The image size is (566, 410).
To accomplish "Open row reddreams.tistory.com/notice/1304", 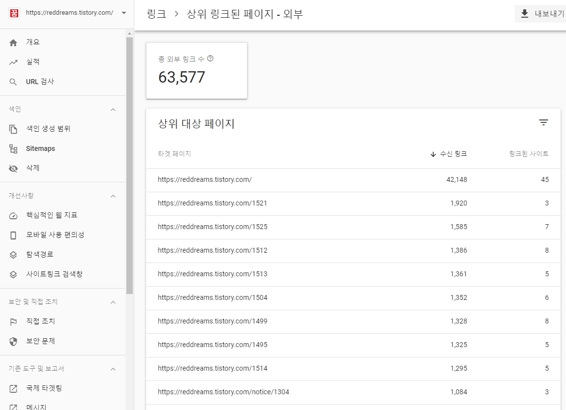I will pos(354,392).
